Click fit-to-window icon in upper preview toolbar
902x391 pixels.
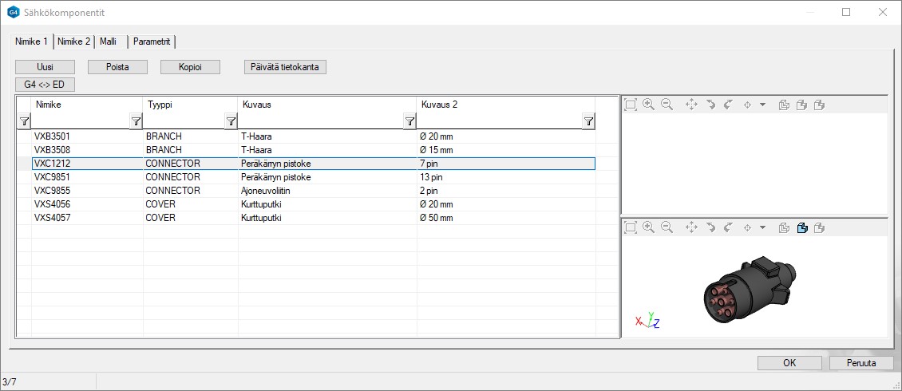(631, 105)
